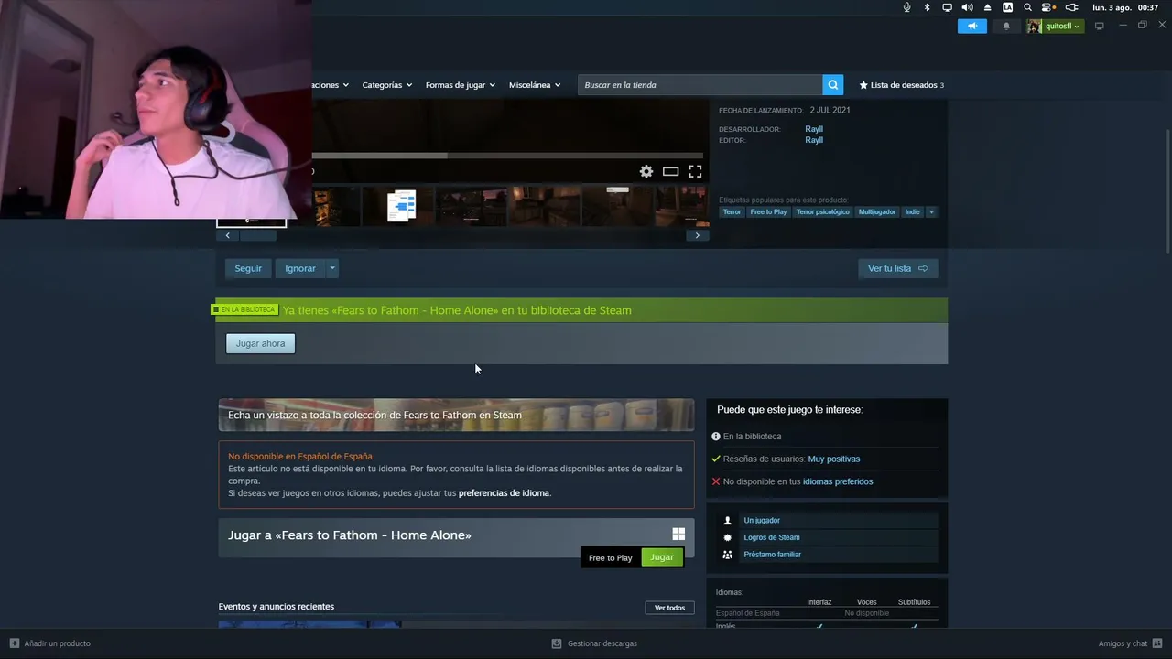
Task: Click the Jugar ahora button
Action: coord(261,343)
